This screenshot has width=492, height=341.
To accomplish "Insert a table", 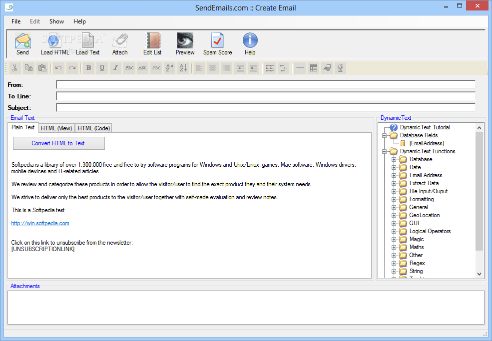I will tap(314, 68).
